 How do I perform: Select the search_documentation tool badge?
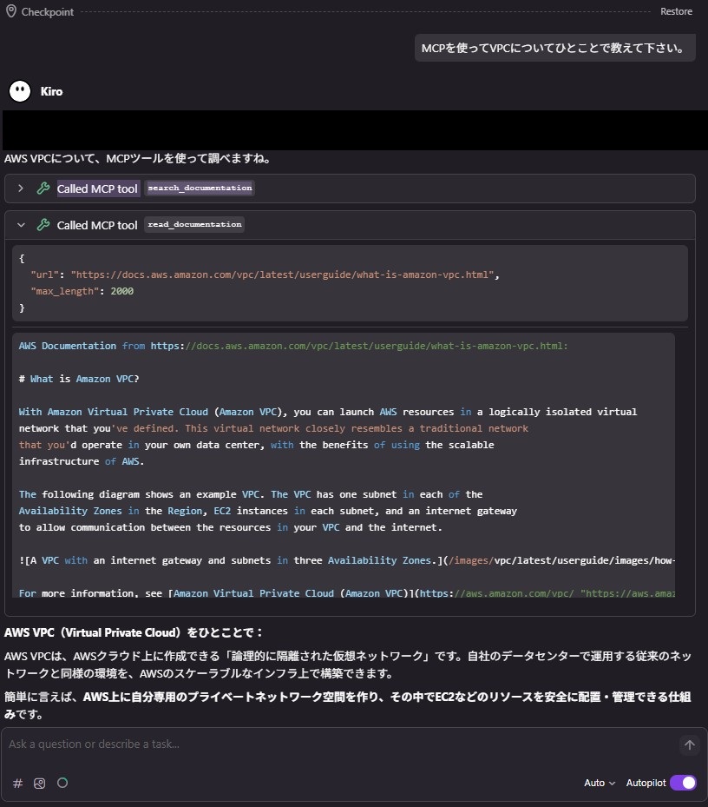pos(198,188)
